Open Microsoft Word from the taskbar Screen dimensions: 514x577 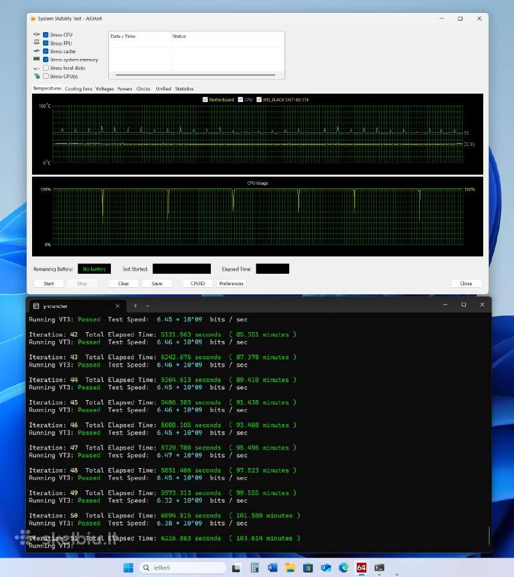coord(272,568)
